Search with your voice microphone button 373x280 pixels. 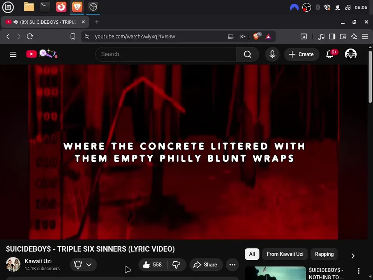click(272, 54)
